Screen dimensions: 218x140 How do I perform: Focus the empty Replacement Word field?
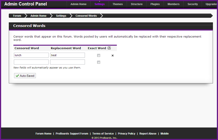(x=68, y=62)
